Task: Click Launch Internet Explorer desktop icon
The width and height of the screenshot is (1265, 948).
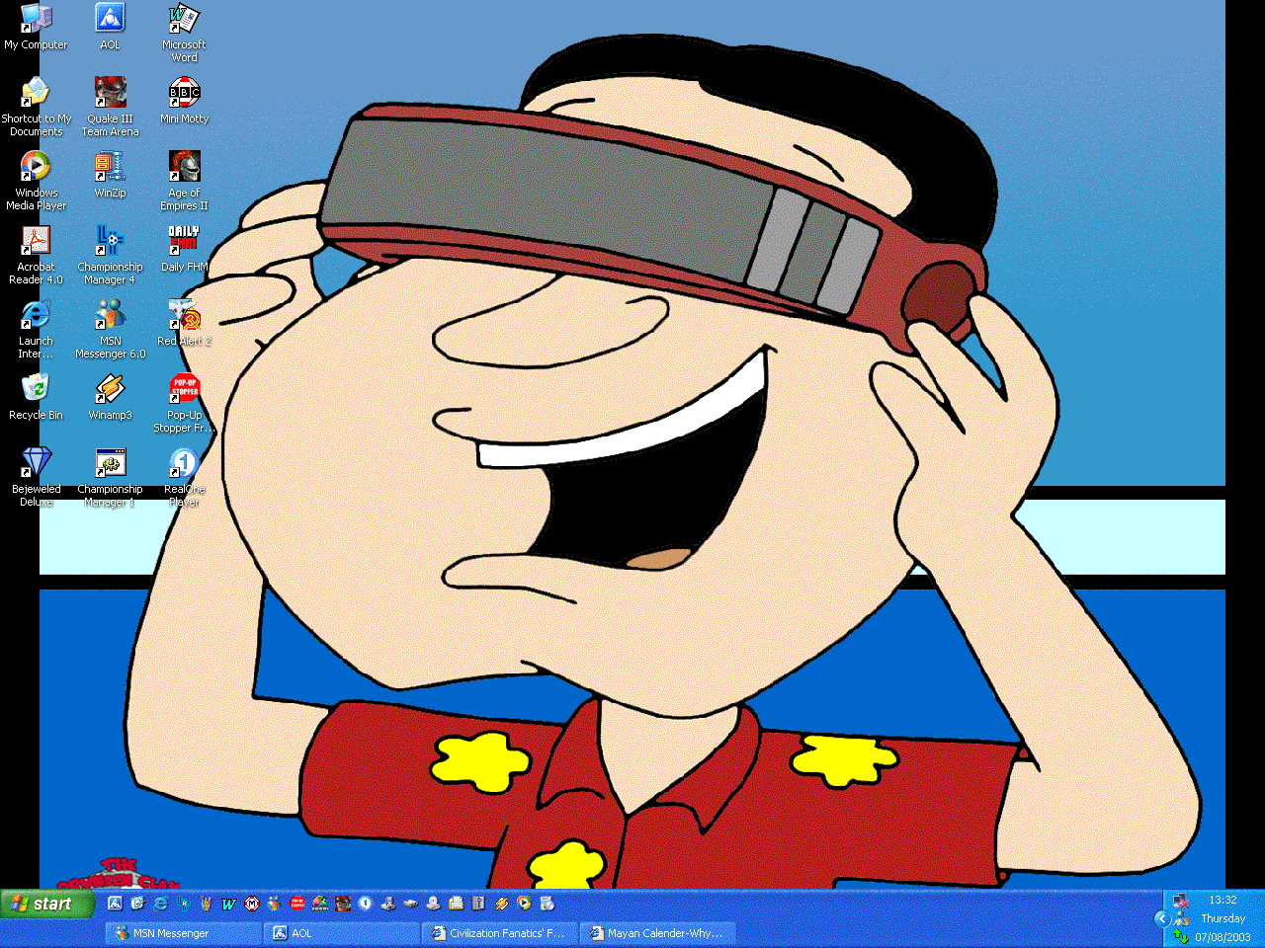Action: click(x=36, y=328)
